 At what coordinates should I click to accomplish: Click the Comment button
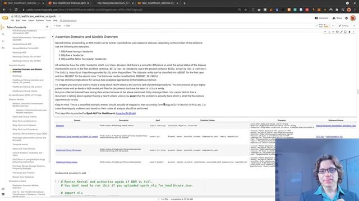tap(321, 18)
